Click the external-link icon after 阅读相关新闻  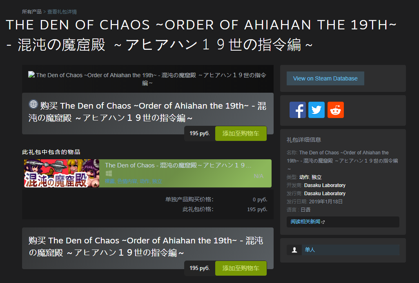tap(322, 222)
